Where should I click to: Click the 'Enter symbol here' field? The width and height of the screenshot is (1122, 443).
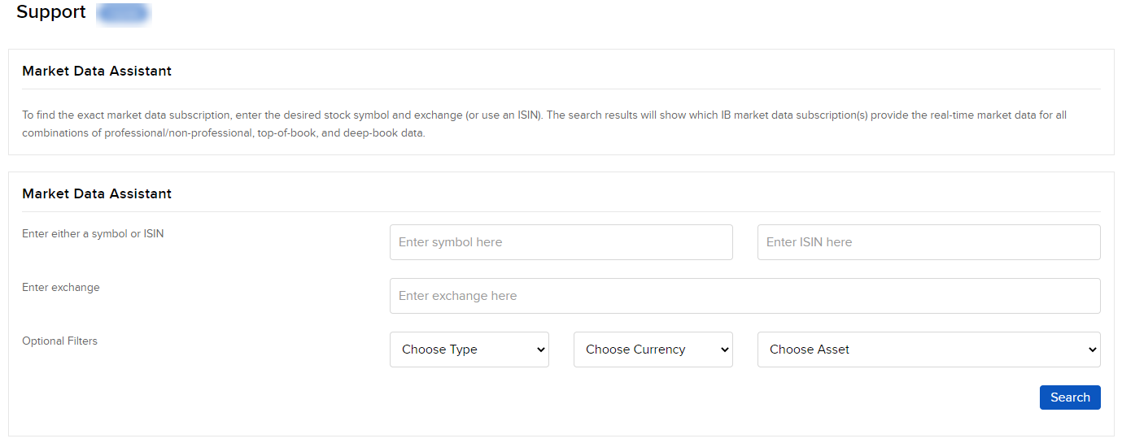click(x=561, y=242)
